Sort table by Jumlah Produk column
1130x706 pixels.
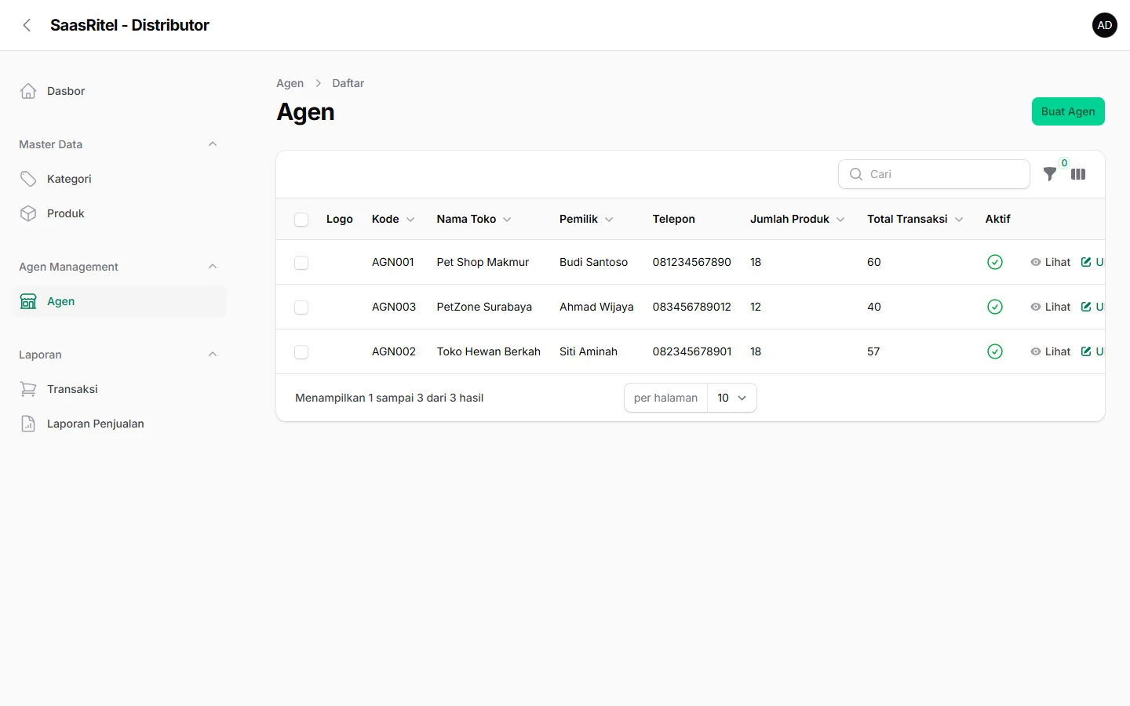pos(797,219)
